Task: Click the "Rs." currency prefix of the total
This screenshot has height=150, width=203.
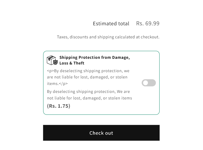Action: pyautogui.click(x=140, y=23)
